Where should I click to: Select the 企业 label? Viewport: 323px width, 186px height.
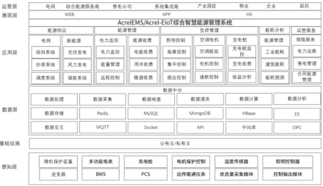(x=271, y=6)
